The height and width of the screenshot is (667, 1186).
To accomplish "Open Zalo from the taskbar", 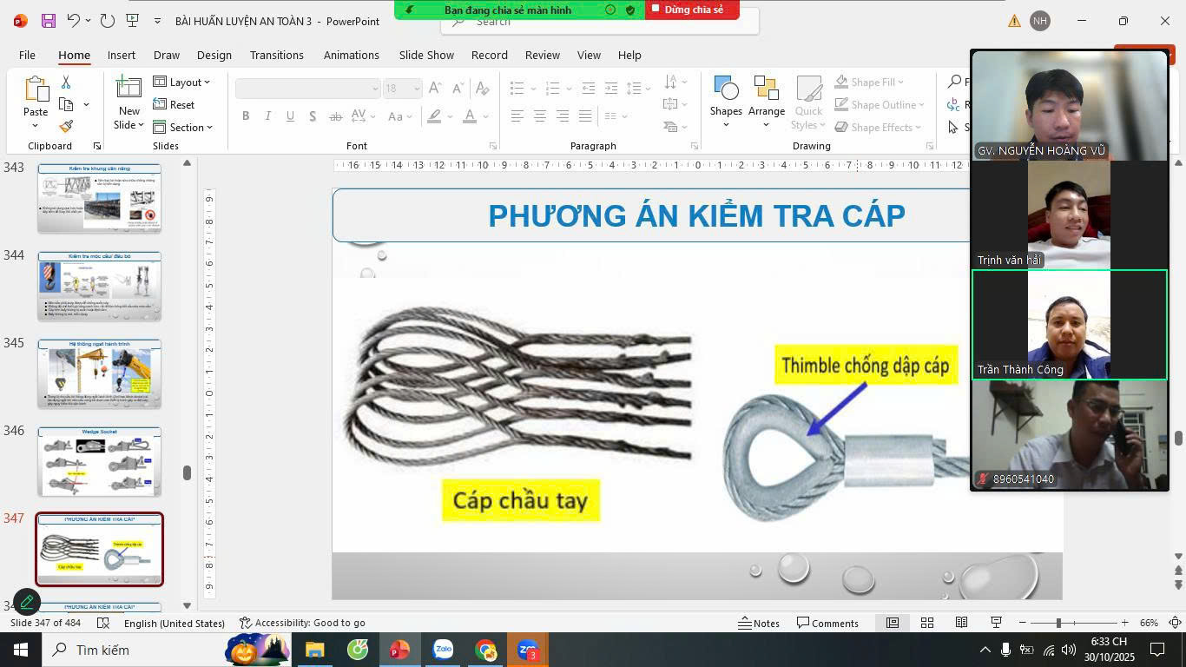I will point(443,650).
